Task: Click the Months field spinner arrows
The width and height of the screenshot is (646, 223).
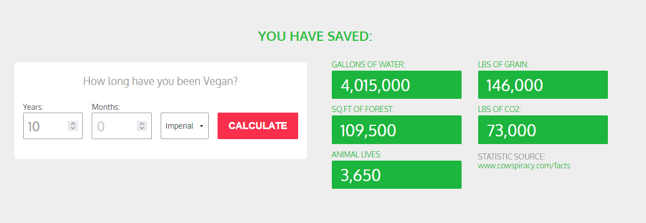Action: click(x=142, y=126)
